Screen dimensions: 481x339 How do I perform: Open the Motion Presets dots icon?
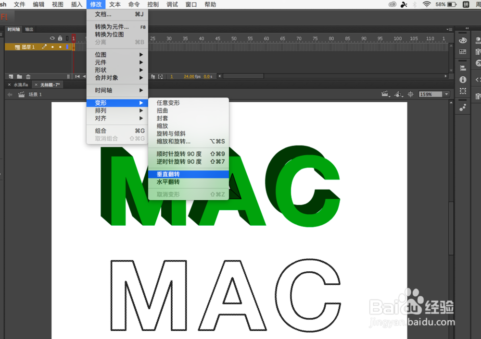click(x=463, y=107)
